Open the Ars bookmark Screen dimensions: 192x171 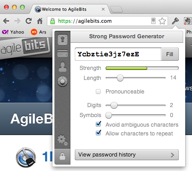[38, 32]
